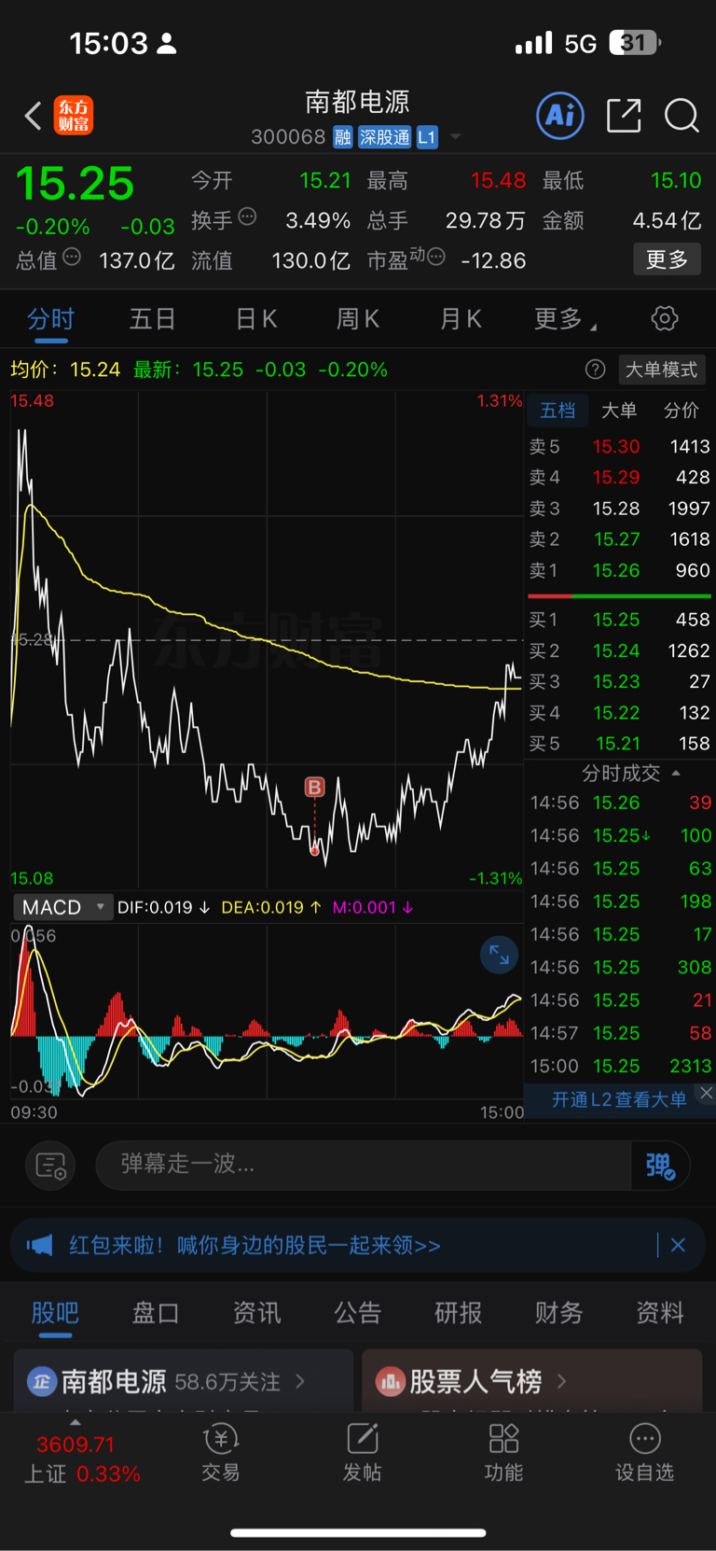Tap the megaphone announcement icon

[39, 1246]
